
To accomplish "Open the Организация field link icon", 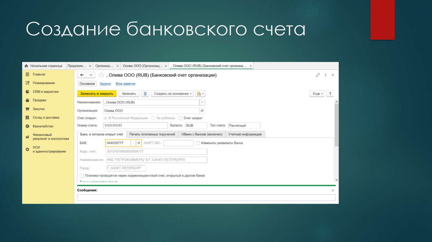I will click(202, 111).
